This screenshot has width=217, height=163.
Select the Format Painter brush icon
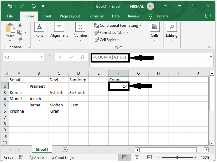[20, 40]
